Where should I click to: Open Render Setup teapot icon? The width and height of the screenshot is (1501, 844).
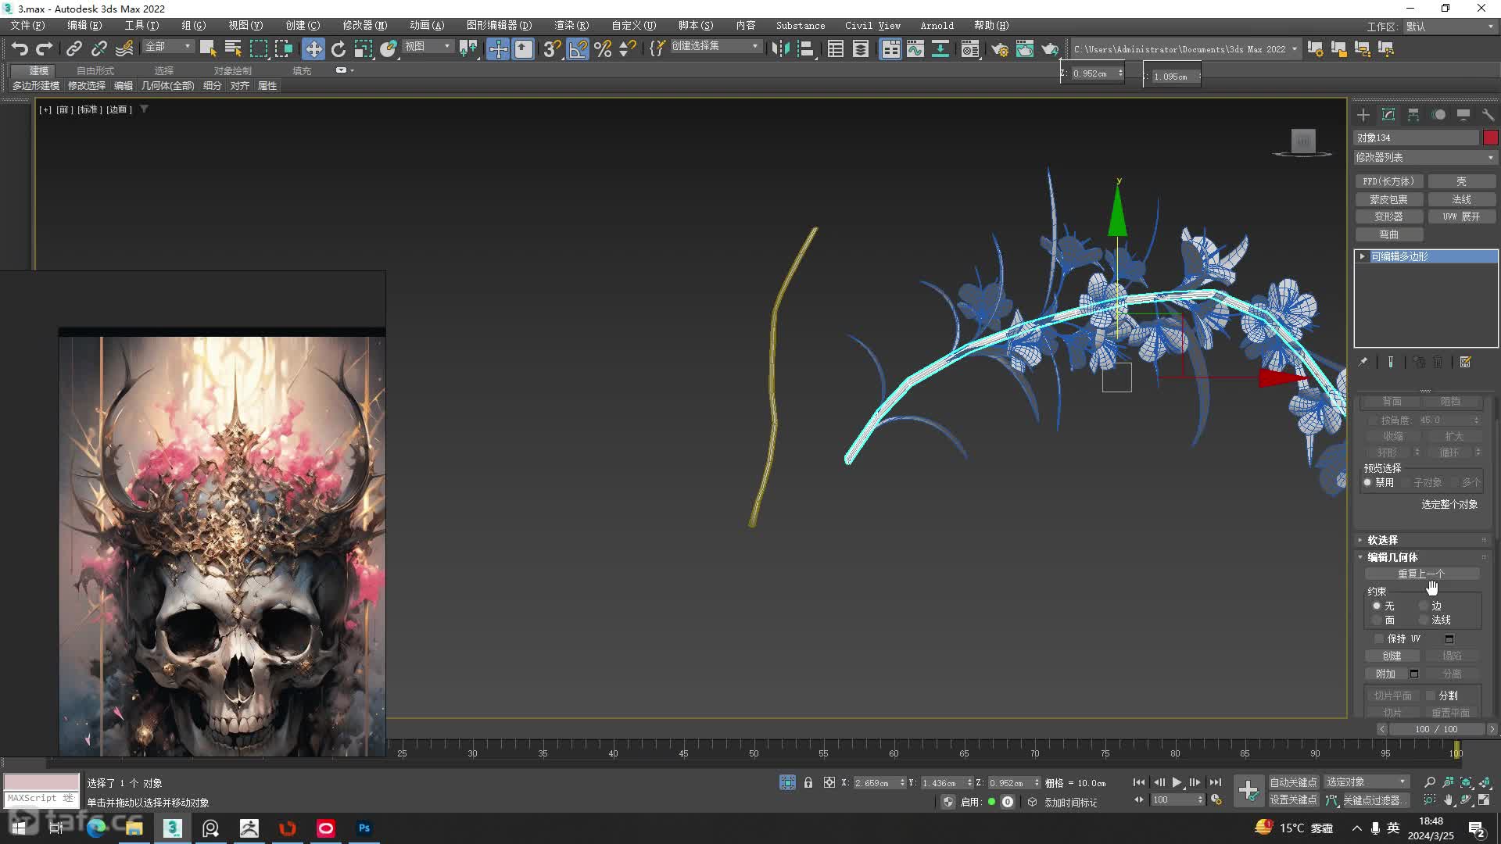click(x=1000, y=48)
